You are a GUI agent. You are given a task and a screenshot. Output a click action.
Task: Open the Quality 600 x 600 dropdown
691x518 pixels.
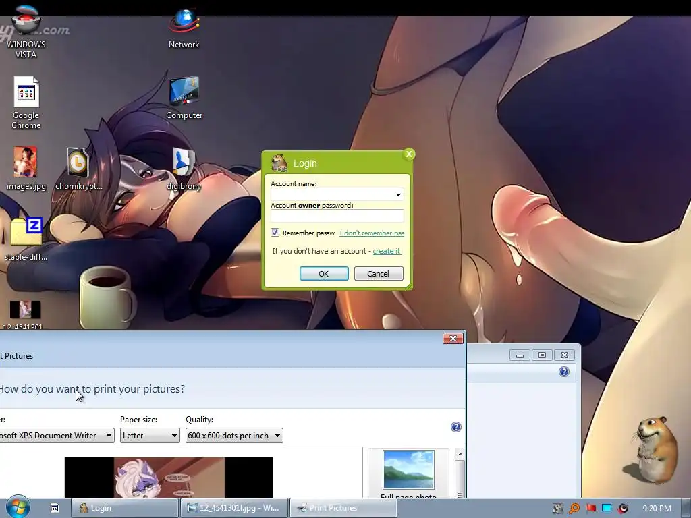click(x=234, y=436)
